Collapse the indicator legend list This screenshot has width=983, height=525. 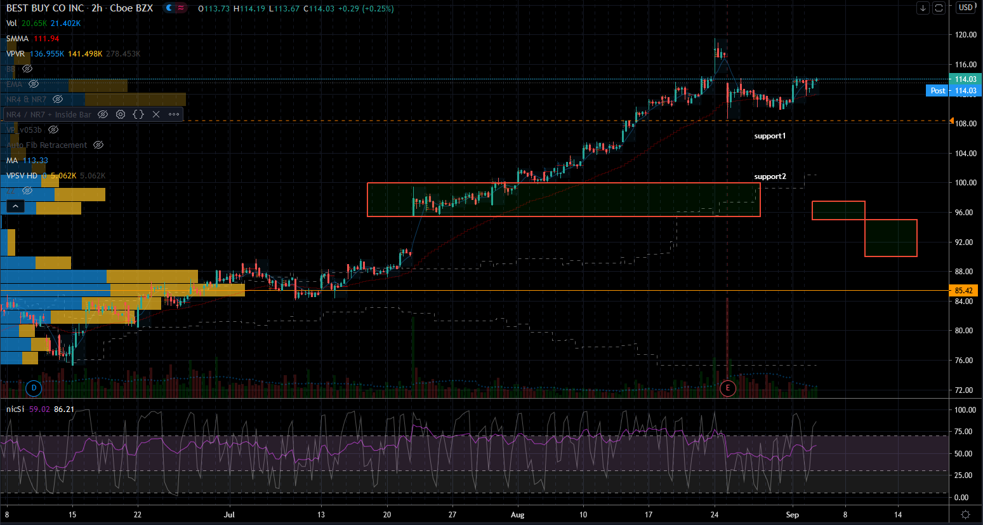coord(15,206)
